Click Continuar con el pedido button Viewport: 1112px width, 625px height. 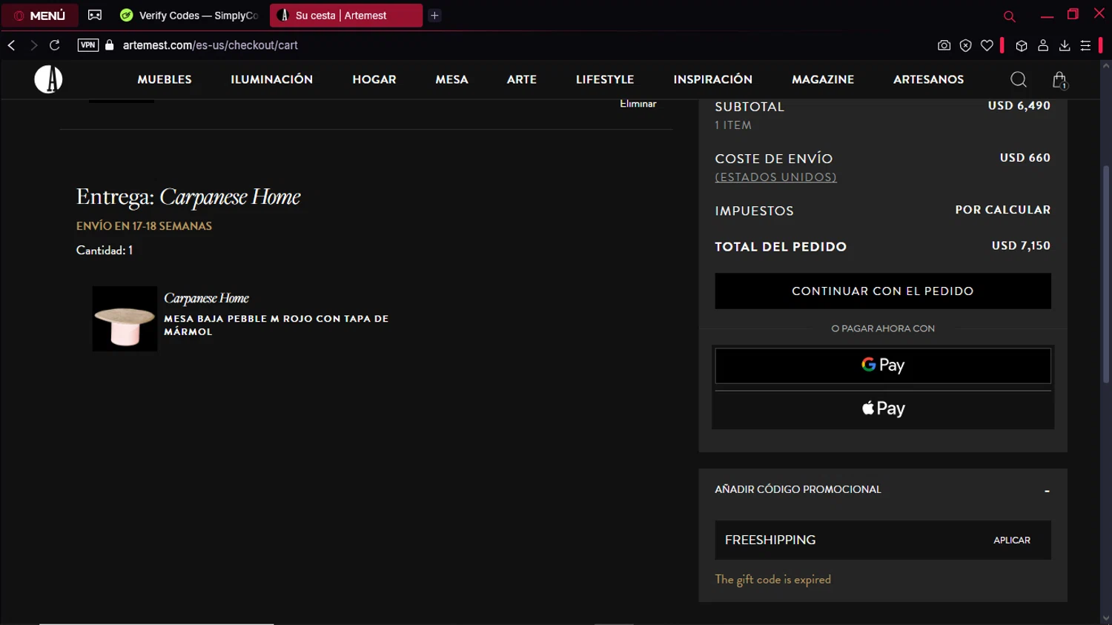pos(882,291)
